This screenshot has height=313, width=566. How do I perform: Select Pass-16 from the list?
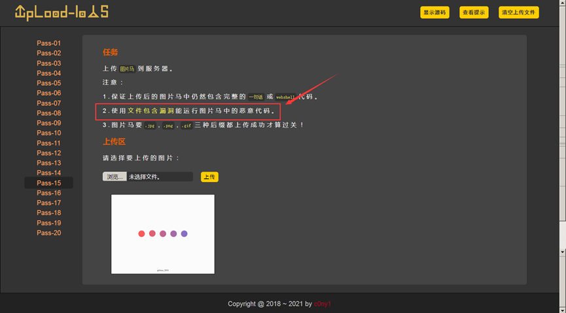(48, 193)
